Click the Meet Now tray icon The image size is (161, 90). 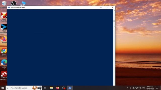[131, 88]
